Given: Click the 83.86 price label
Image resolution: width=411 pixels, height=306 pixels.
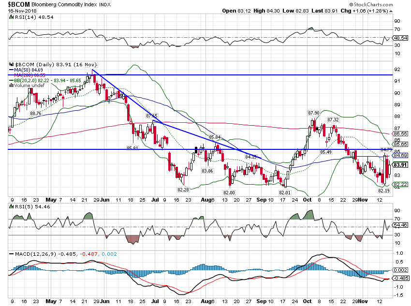Looking at the screenshot, I should (207, 171).
